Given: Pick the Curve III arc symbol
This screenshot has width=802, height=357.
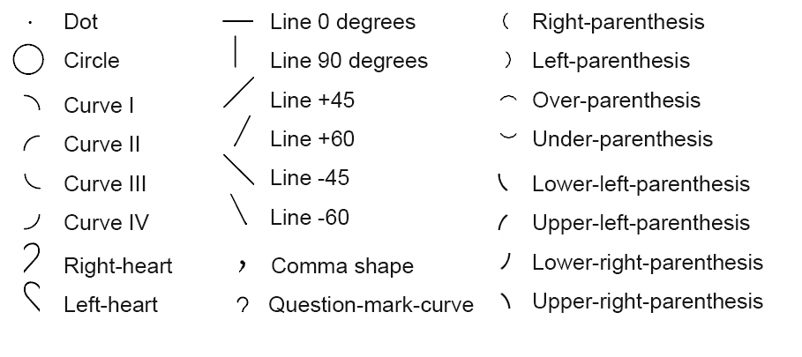Looking at the screenshot, I should pyautogui.click(x=33, y=182).
